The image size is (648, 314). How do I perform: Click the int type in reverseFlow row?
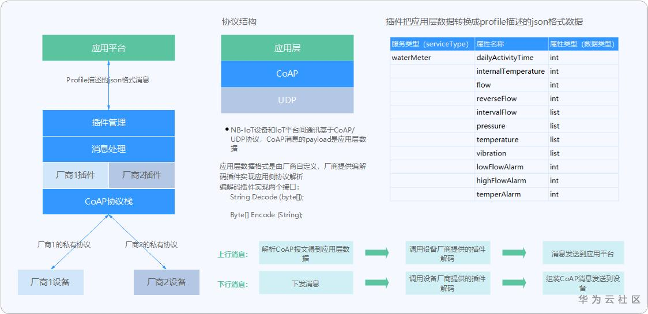pyautogui.click(x=583, y=99)
